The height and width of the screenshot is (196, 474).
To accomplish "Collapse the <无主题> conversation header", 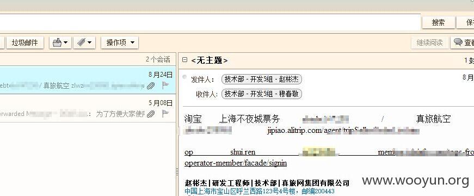I will point(184,60).
